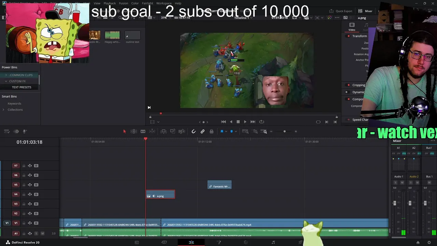Toggle auto track selector on V5
The width and height of the screenshot is (437, 246).
click(30, 185)
